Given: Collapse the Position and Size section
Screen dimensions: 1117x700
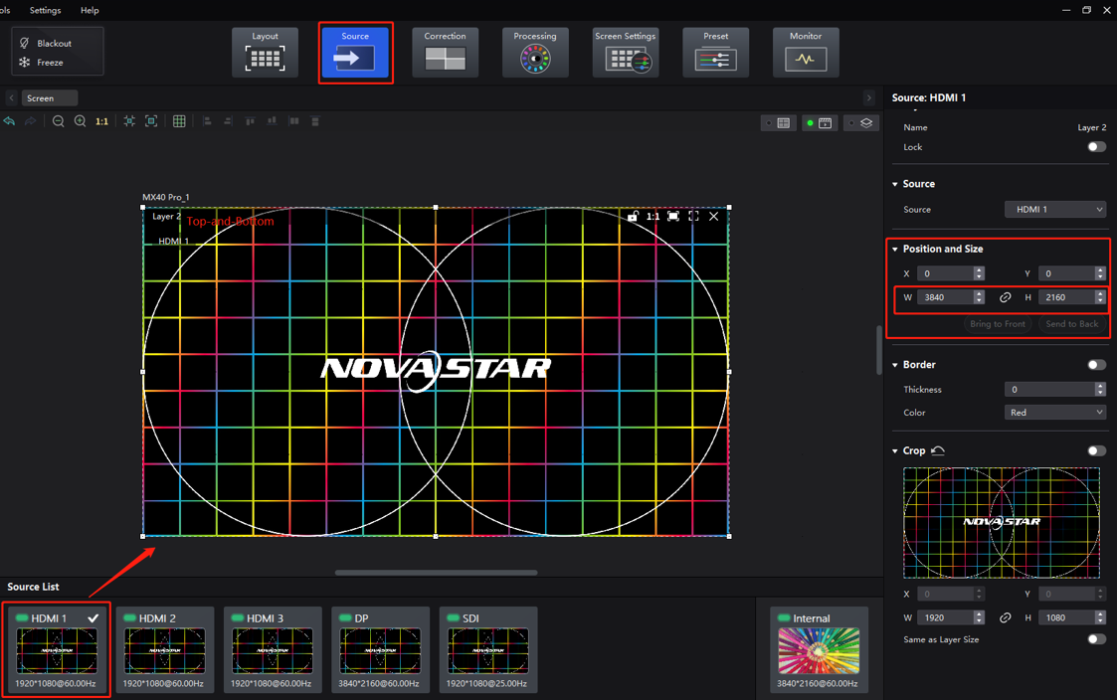Looking at the screenshot, I should (895, 249).
